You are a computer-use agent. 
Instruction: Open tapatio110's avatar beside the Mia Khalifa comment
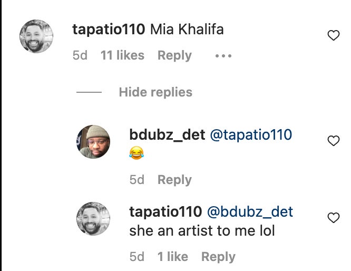pos(36,36)
